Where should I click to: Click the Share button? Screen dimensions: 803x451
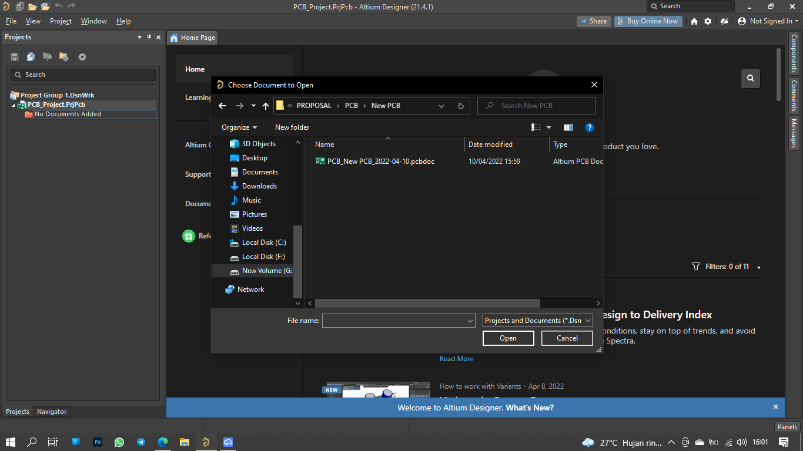pyautogui.click(x=594, y=21)
